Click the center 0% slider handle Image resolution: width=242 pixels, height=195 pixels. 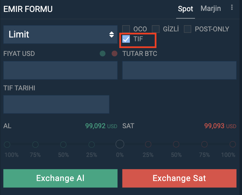click(x=120, y=144)
